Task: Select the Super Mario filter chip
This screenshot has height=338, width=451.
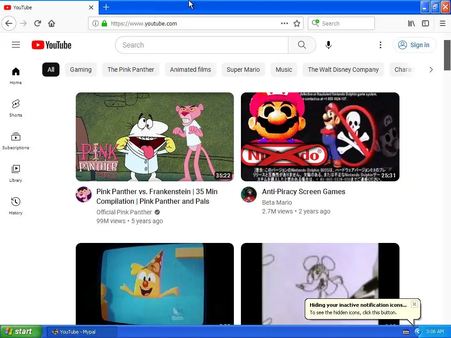Action: [x=243, y=70]
